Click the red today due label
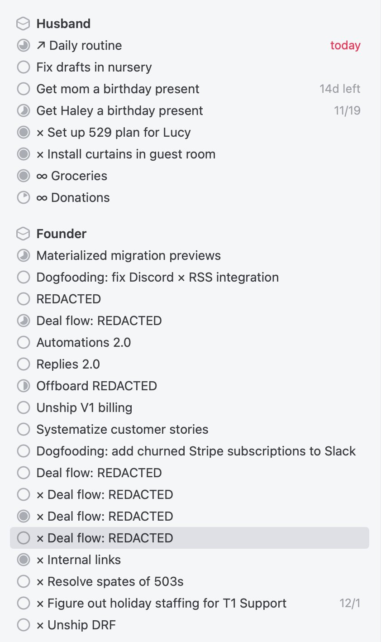This screenshot has width=381, height=642. (x=345, y=45)
